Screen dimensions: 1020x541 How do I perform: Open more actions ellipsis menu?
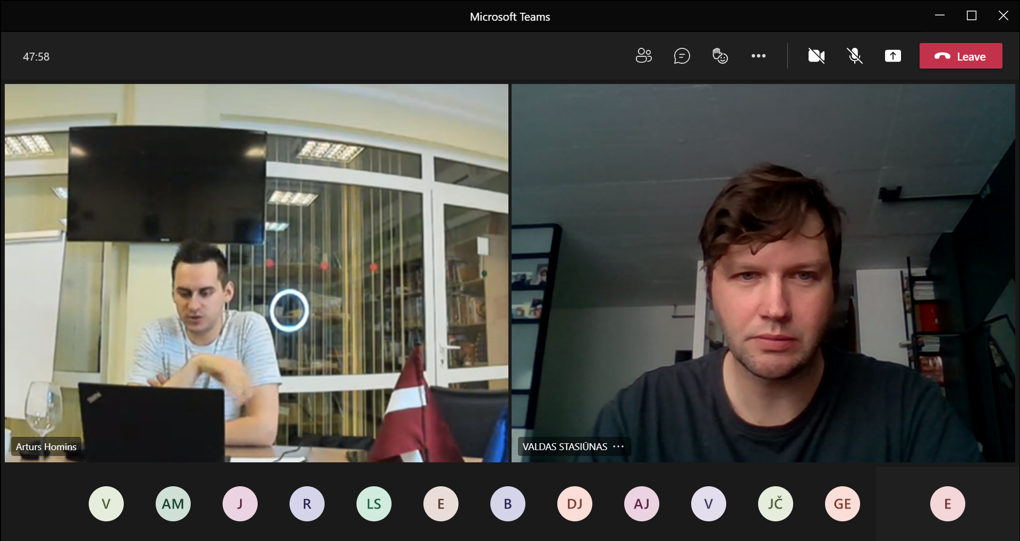[758, 56]
